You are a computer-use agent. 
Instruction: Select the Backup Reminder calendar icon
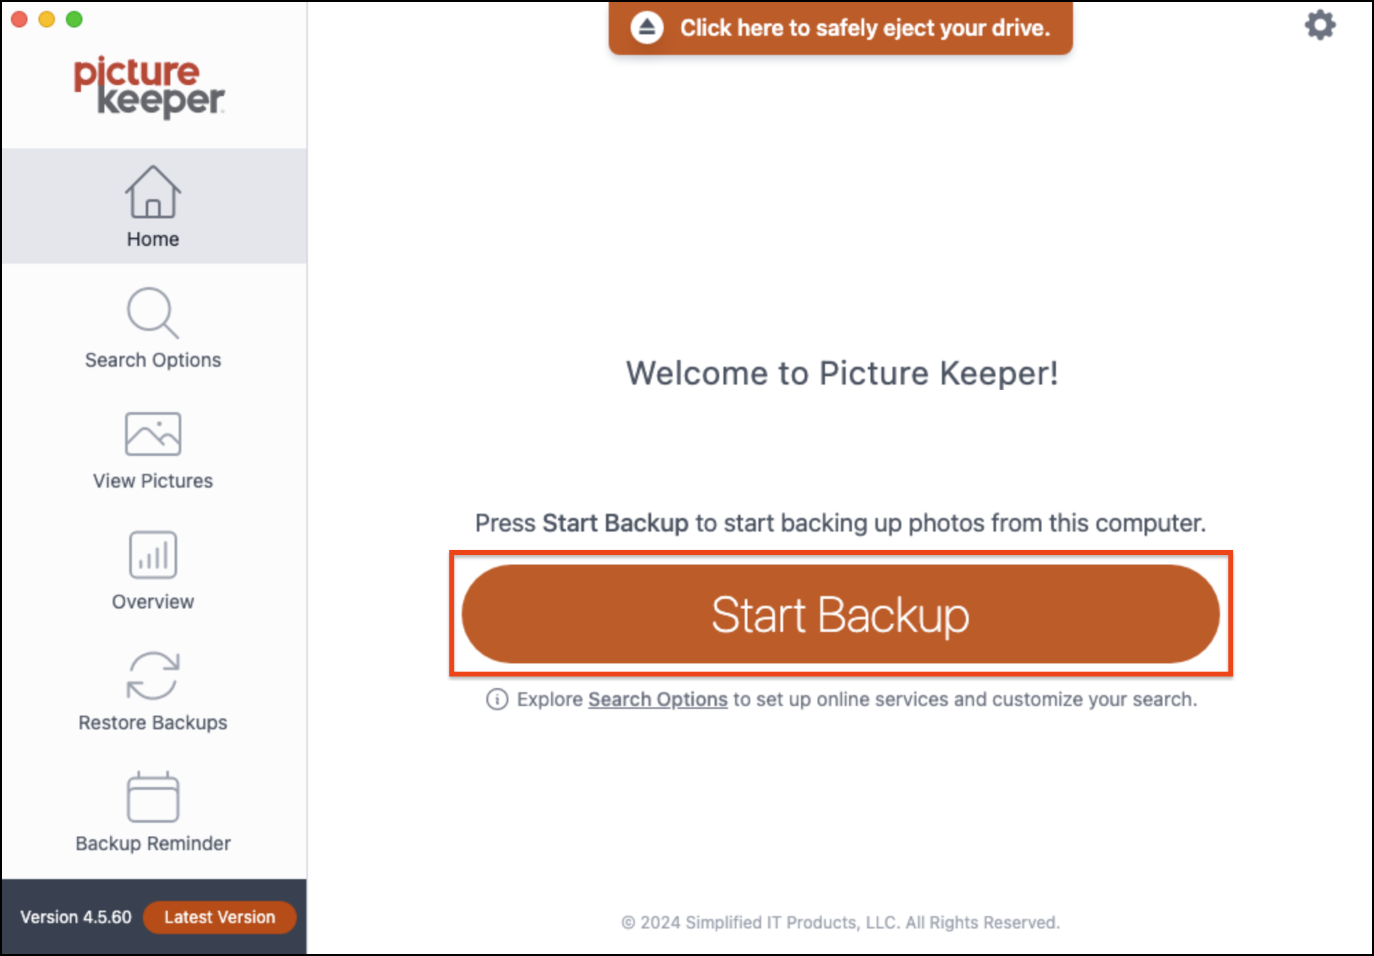[153, 797]
